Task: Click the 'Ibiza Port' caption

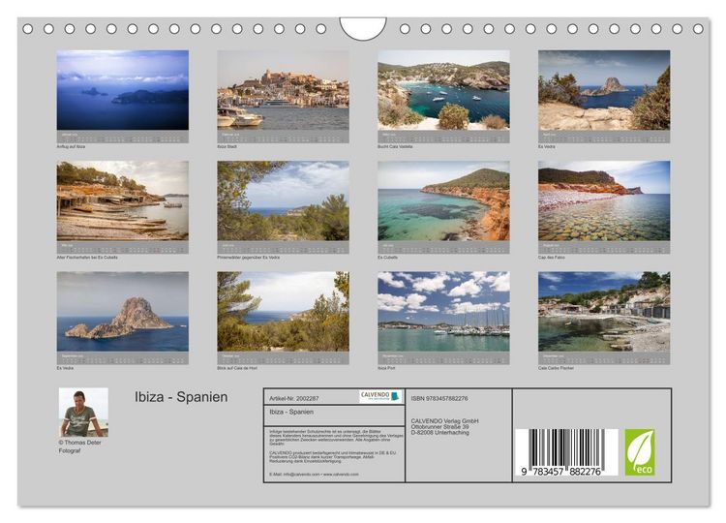Action: click(x=386, y=368)
